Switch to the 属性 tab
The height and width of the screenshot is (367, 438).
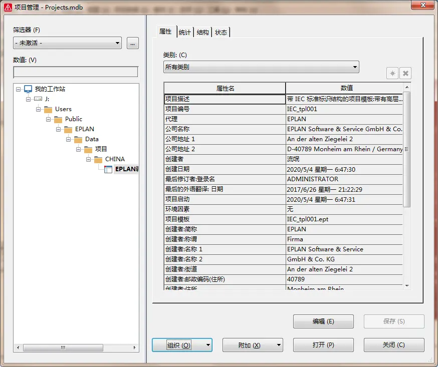pos(165,32)
